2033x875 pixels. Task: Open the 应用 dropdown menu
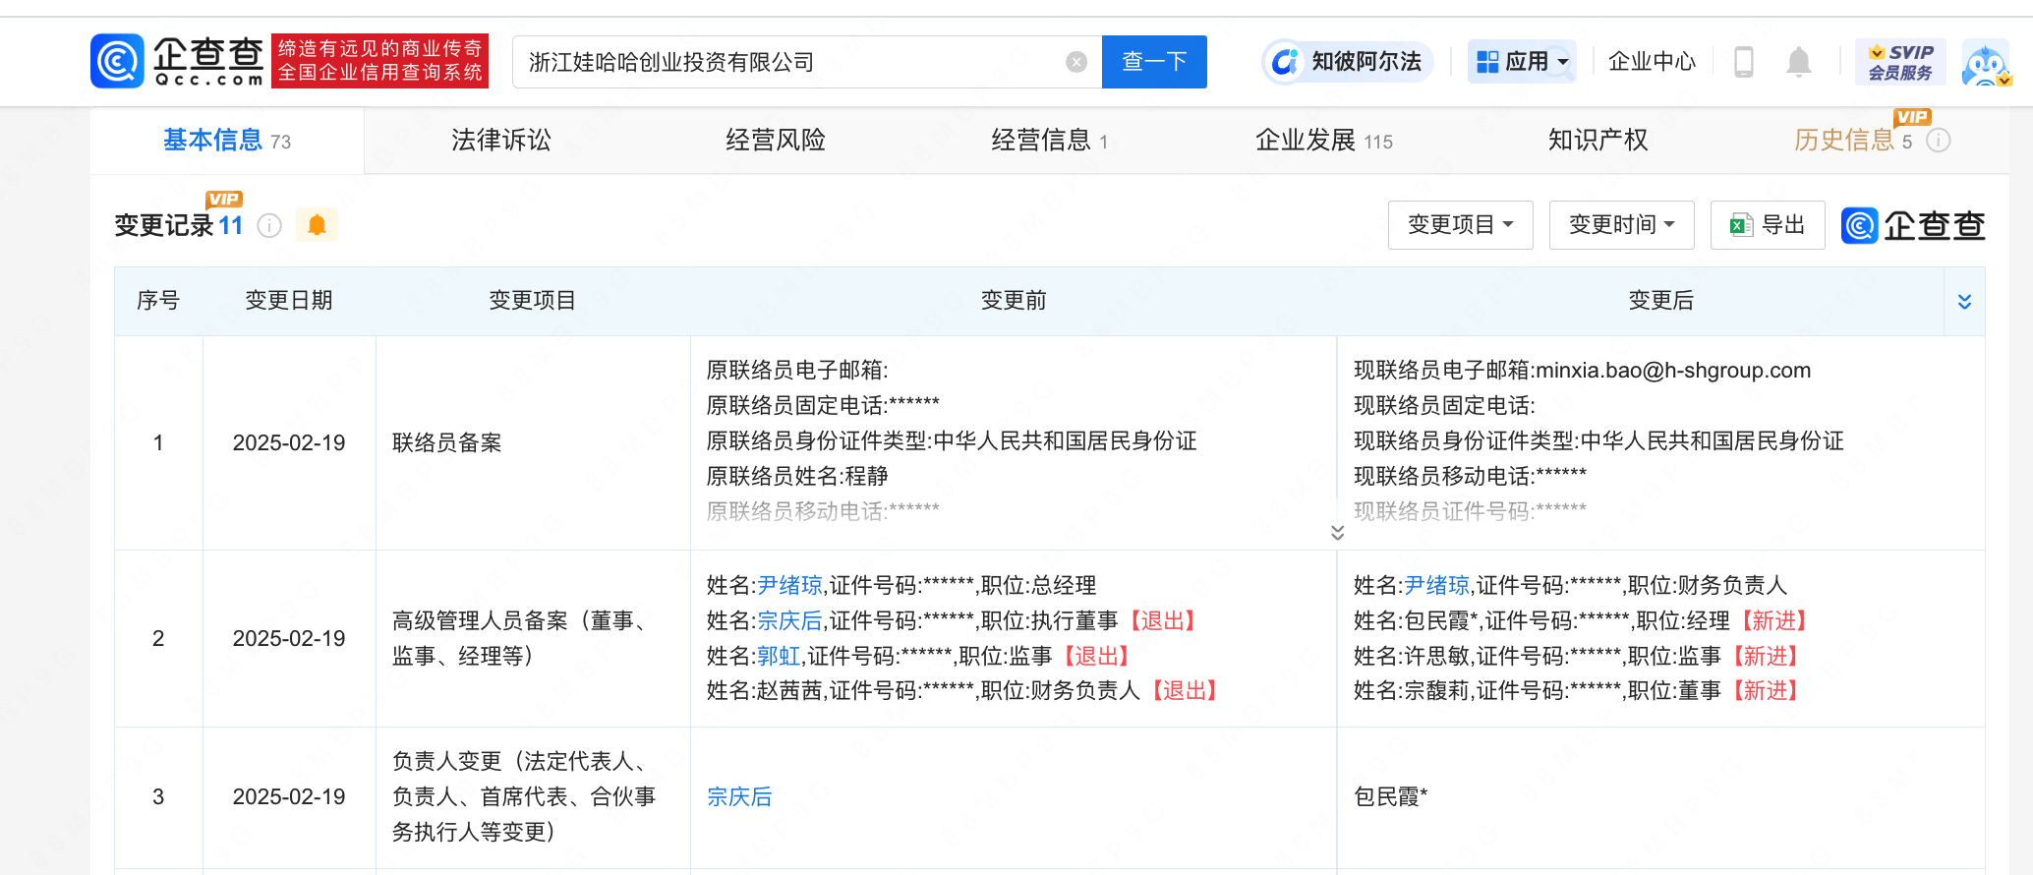[1522, 62]
